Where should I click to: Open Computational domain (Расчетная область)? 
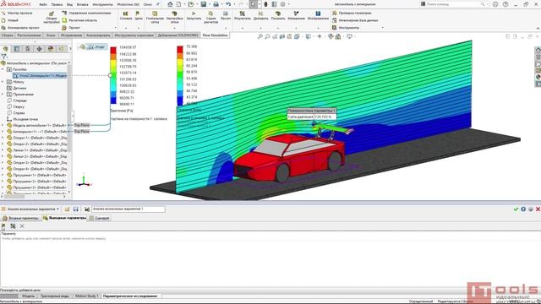pos(79,20)
